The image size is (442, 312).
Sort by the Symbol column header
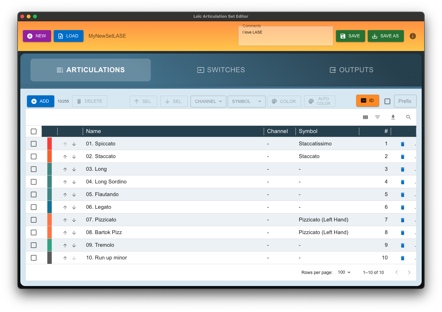308,131
